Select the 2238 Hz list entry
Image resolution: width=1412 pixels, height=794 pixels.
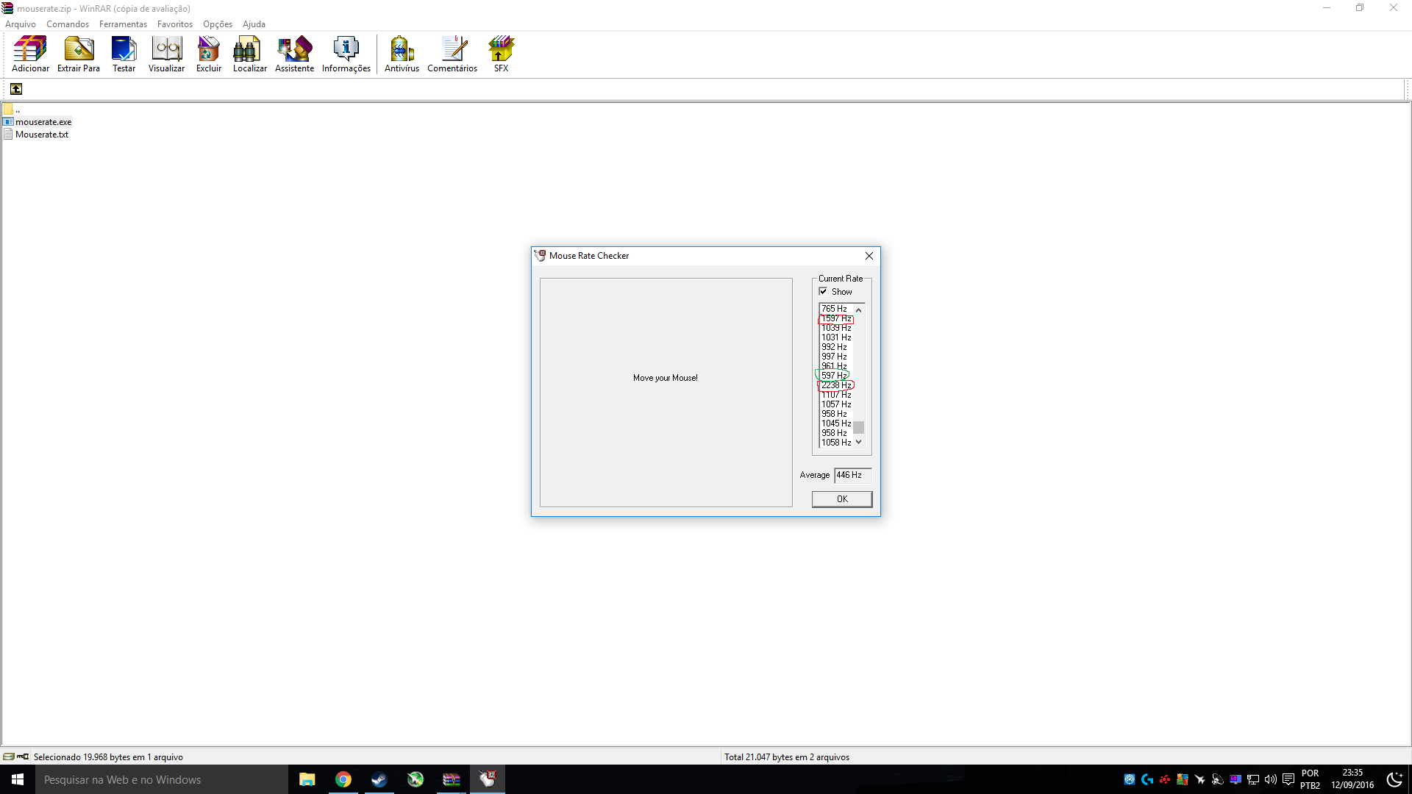(x=836, y=385)
